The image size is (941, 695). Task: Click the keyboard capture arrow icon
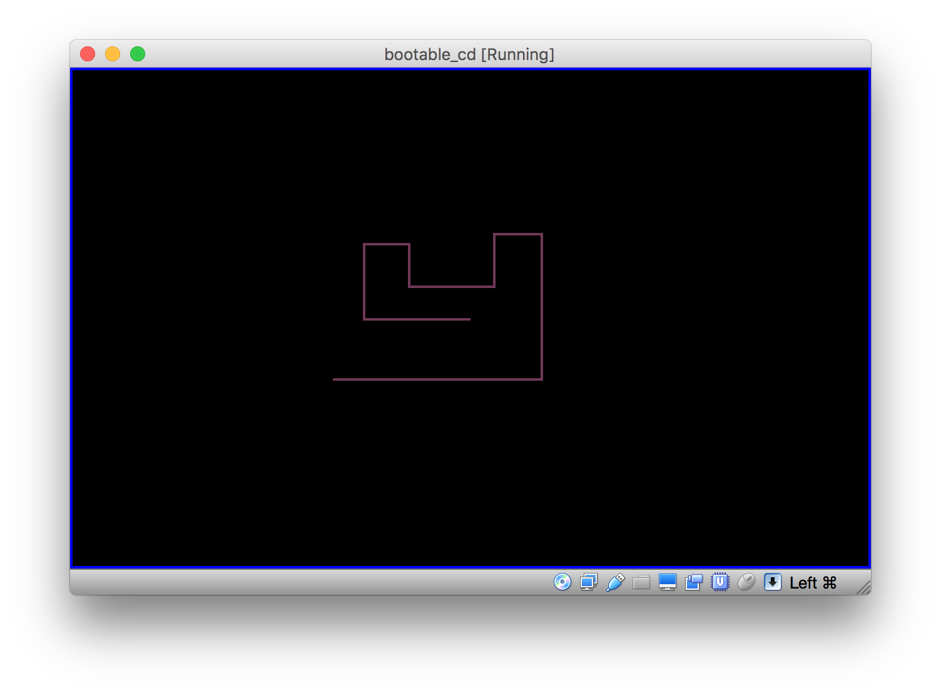(773, 582)
